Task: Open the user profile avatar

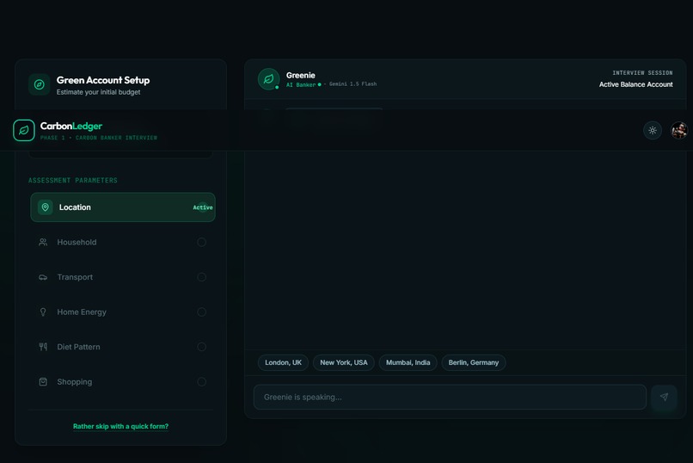Action: click(x=679, y=131)
